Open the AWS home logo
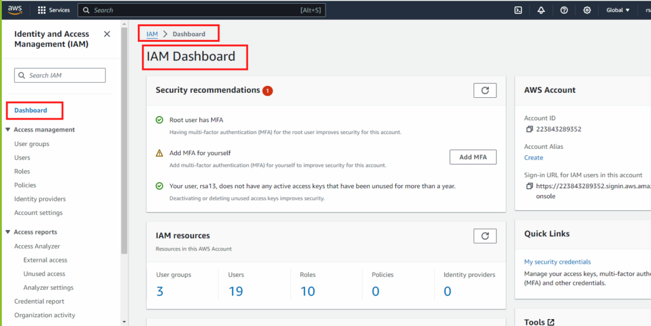The height and width of the screenshot is (326, 651). [15, 10]
